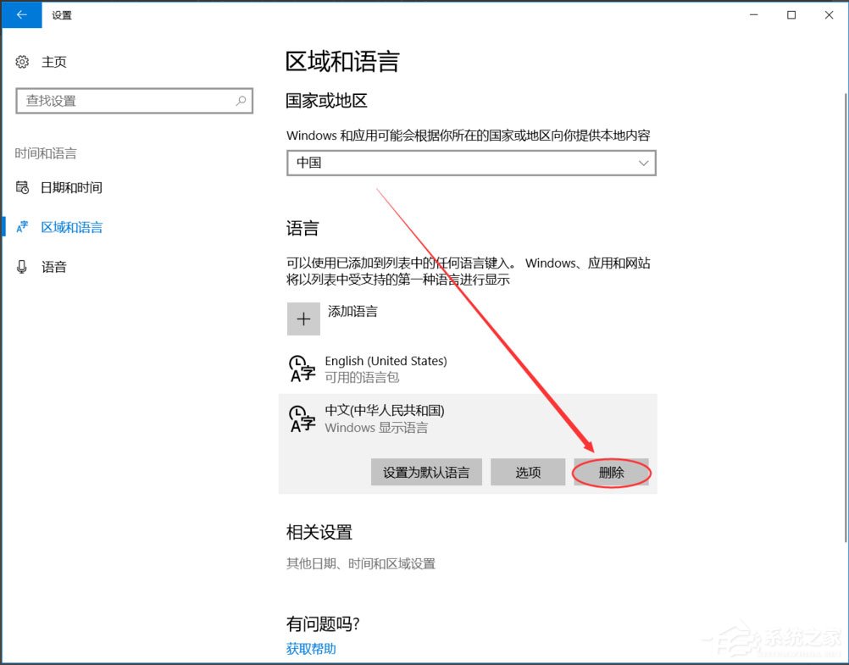The width and height of the screenshot is (849, 665).
Task: Open 主页 via the gear icon
Action: click(x=24, y=61)
